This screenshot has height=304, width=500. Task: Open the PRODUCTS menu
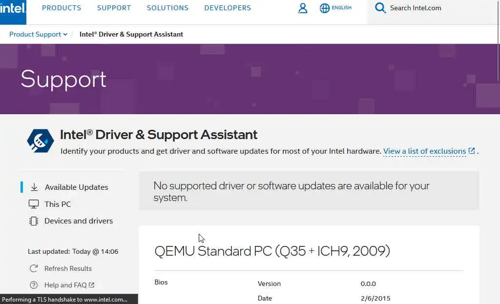tap(62, 8)
